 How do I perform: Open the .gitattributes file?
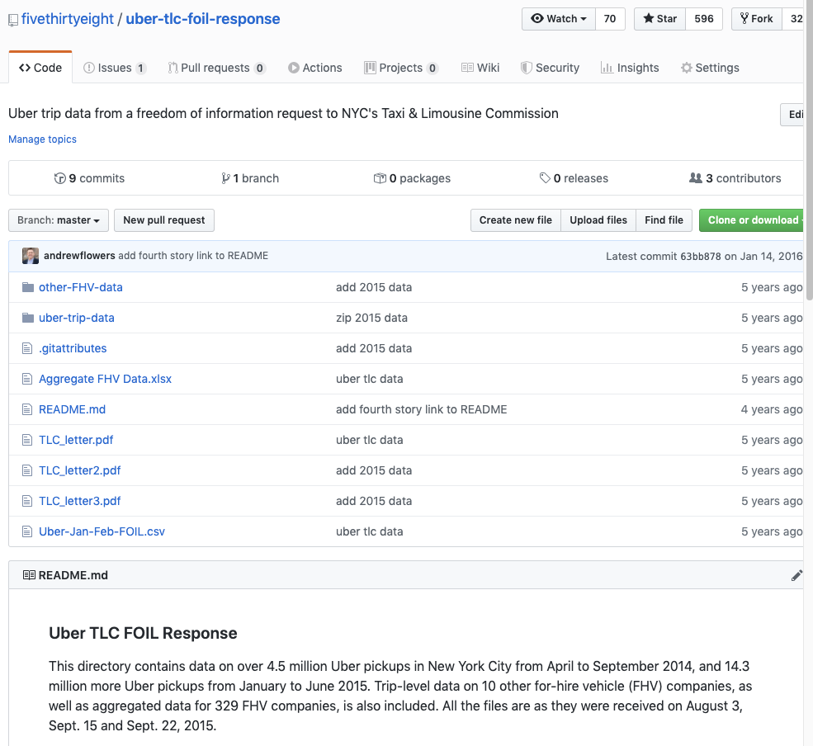[73, 348]
